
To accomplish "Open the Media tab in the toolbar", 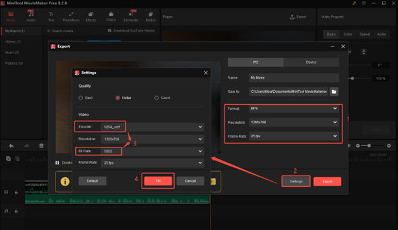I will click(11, 17).
